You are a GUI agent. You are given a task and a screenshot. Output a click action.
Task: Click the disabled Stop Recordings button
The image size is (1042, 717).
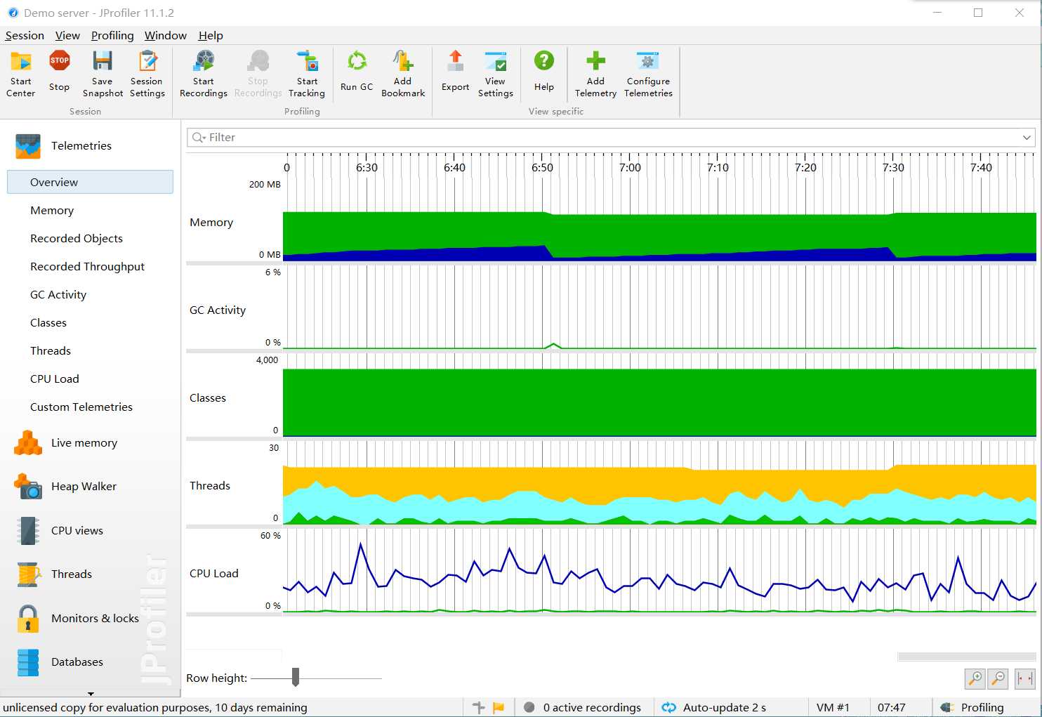(258, 74)
